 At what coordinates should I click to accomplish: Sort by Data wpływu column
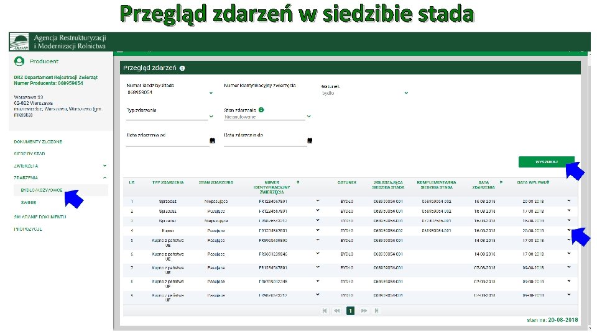click(x=548, y=182)
